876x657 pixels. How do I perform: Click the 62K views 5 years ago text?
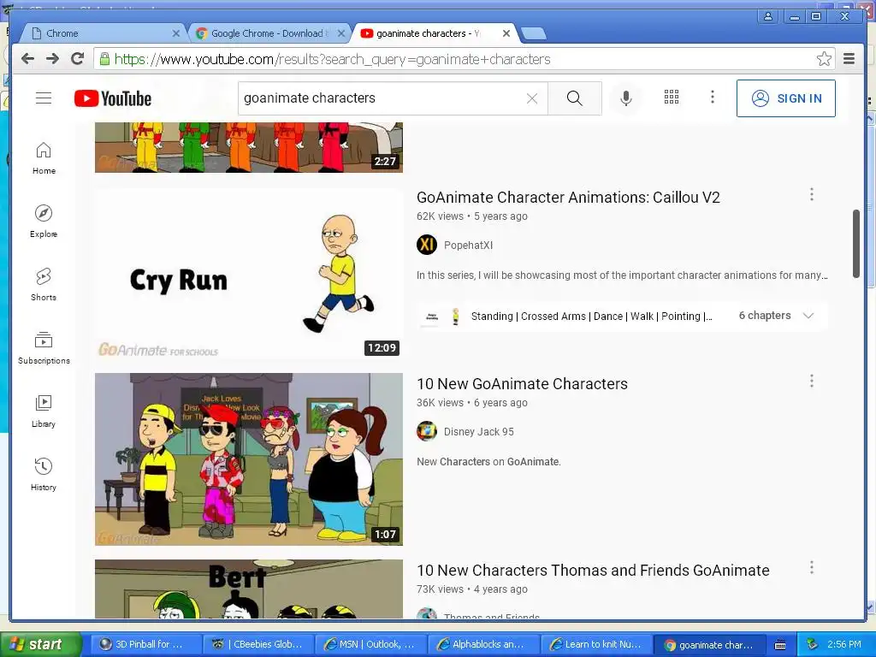(472, 216)
